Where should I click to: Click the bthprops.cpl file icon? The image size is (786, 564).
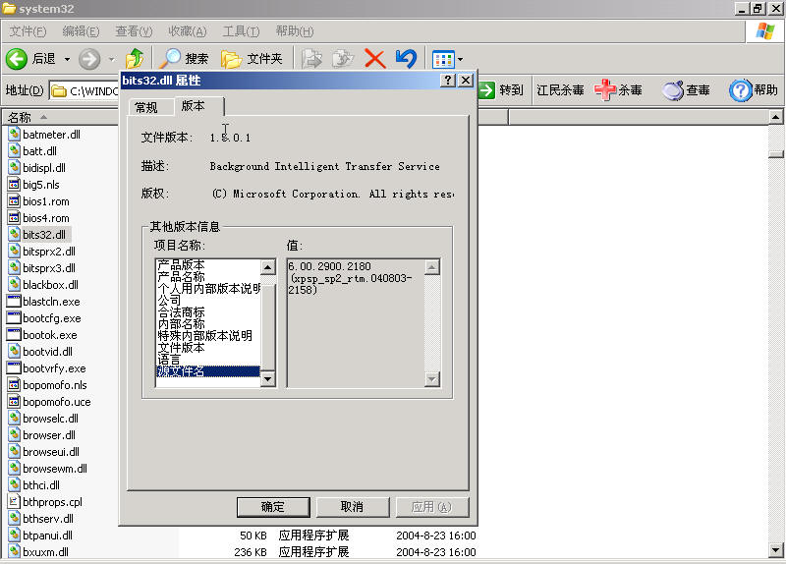point(14,501)
